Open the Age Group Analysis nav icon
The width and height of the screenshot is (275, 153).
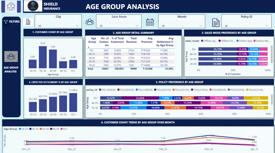click(11, 56)
